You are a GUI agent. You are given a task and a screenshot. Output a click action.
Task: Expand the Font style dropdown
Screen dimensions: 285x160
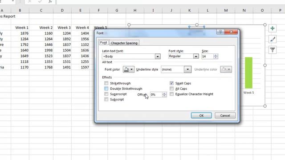tap(196, 56)
